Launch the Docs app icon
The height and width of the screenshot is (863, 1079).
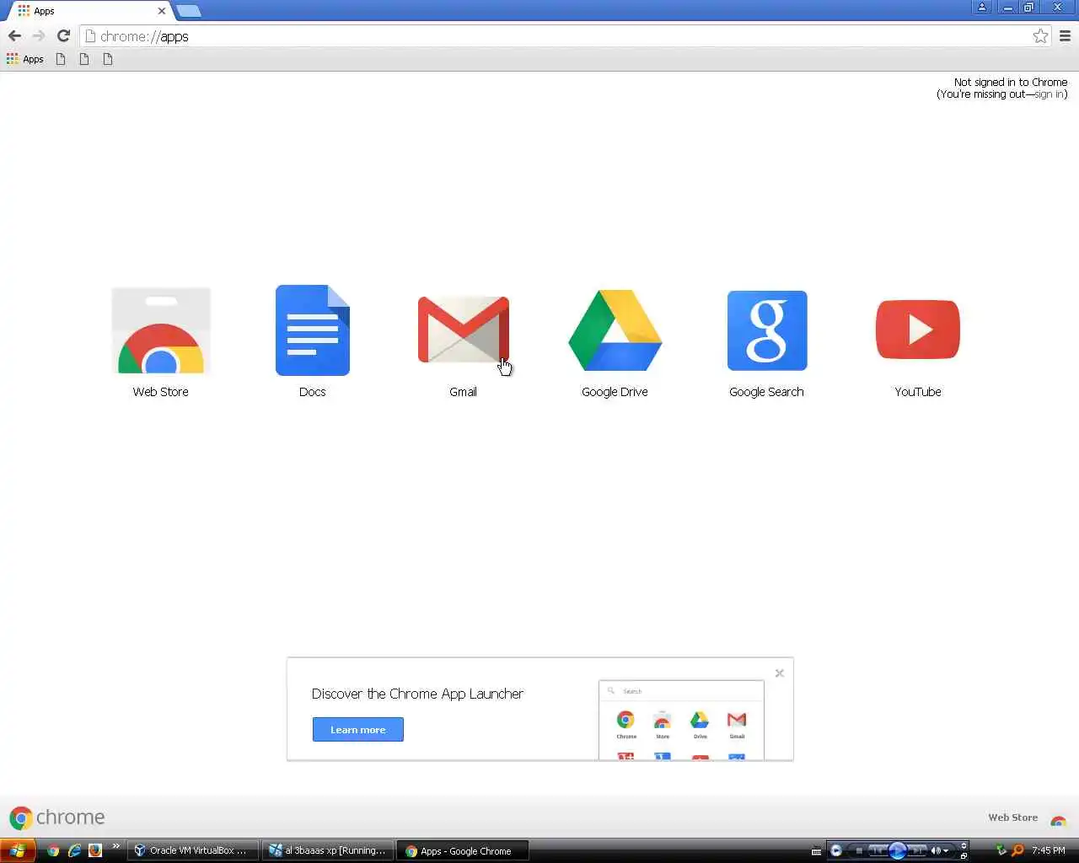click(x=312, y=330)
